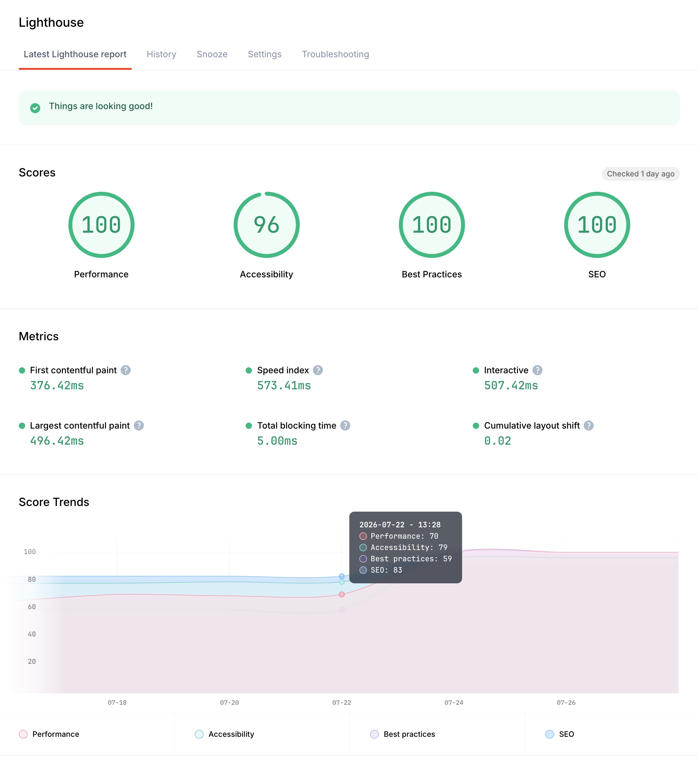Viewport: 698px width, 761px height.
Task: Click 'Accessibility: 79' in the tooltip
Action: click(x=403, y=547)
